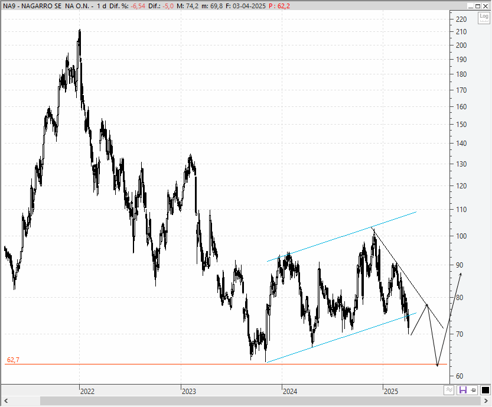Click the 2022 label on time axis
The width and height of the screenshot is (492, 407).
click(87, 391)
